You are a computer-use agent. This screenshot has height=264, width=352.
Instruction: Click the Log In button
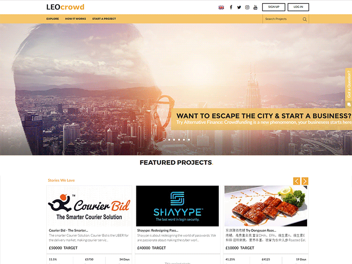[x=298, y=7]
